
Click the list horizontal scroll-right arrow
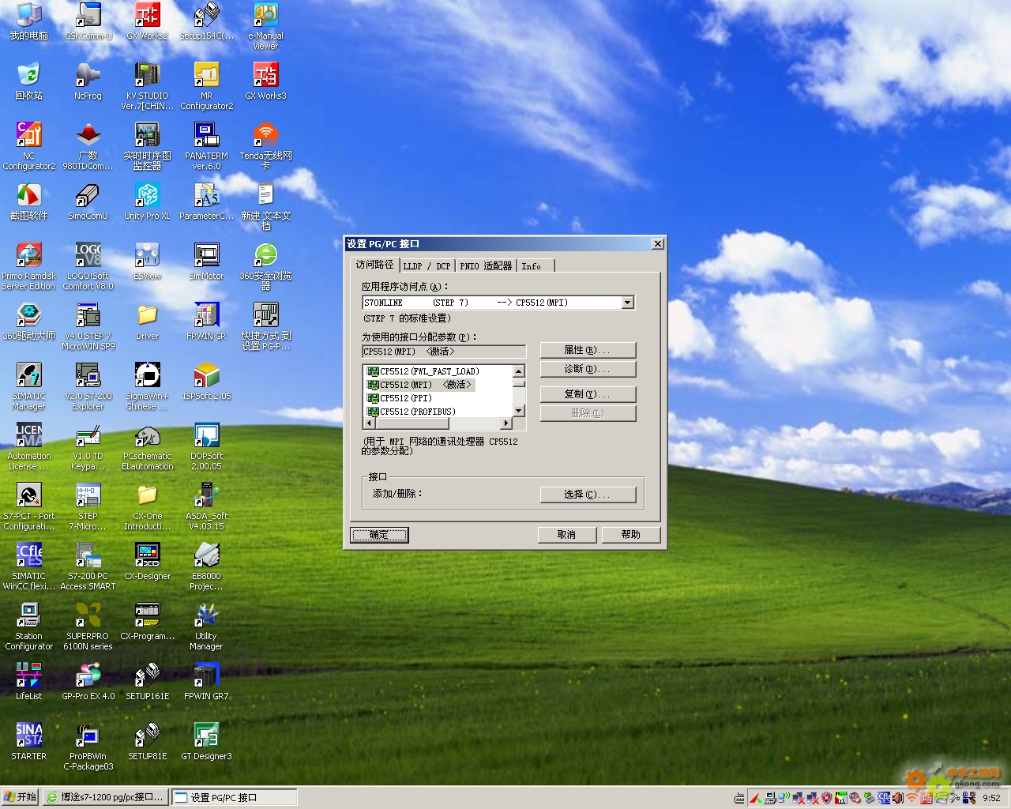coord(506,423)
